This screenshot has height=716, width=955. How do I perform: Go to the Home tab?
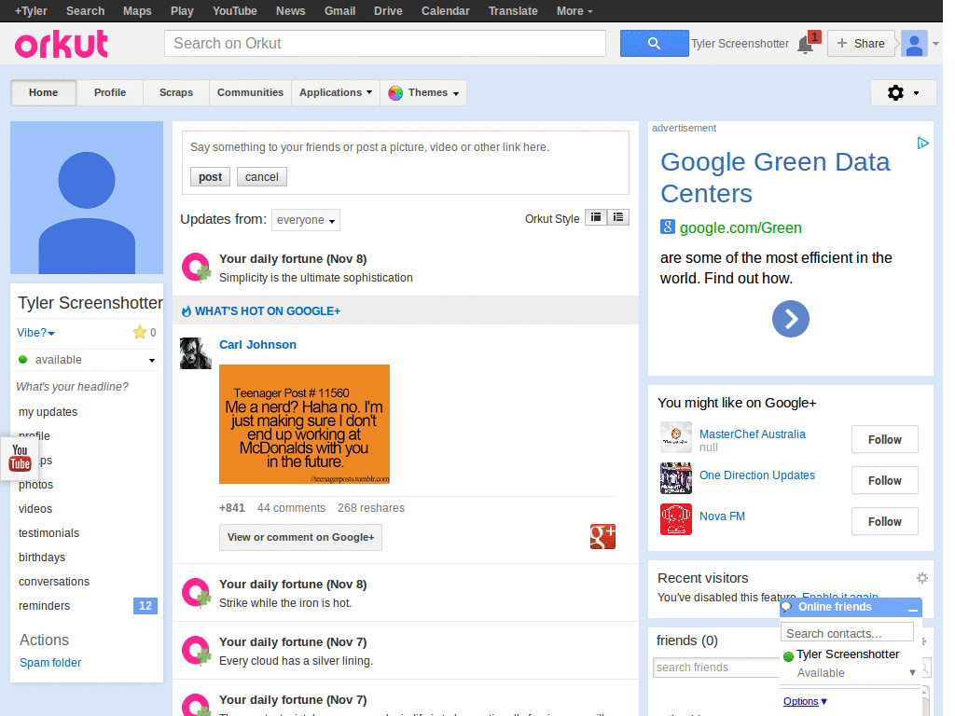pyautogui.click(x=43, y=92)
